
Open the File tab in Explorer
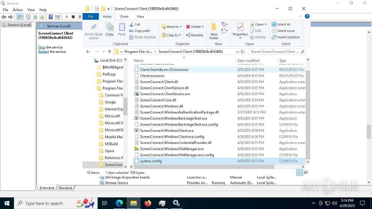coord(91,17)
